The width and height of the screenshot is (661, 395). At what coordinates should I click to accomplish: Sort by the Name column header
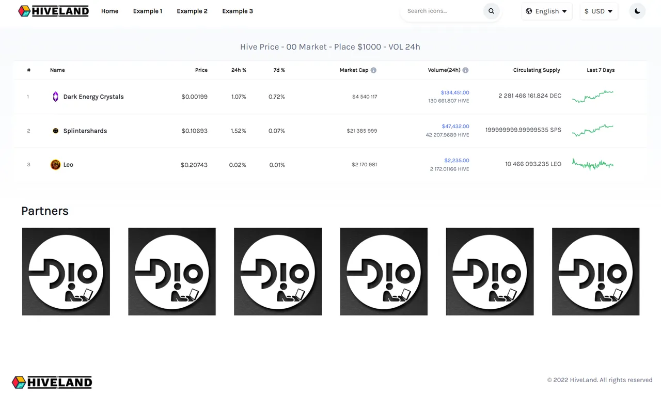[x=57, y=70]
